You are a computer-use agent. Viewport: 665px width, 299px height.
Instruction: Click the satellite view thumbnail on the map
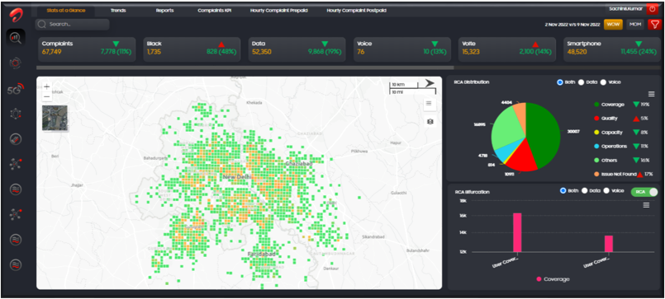pos(55,118)
